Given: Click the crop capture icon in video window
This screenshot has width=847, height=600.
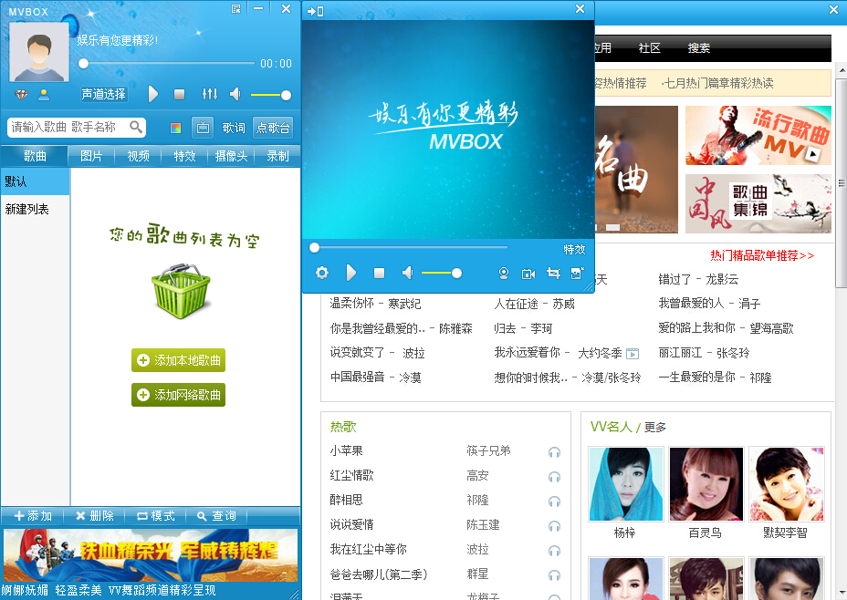Looking at the screenshot, I should (553, 273).
